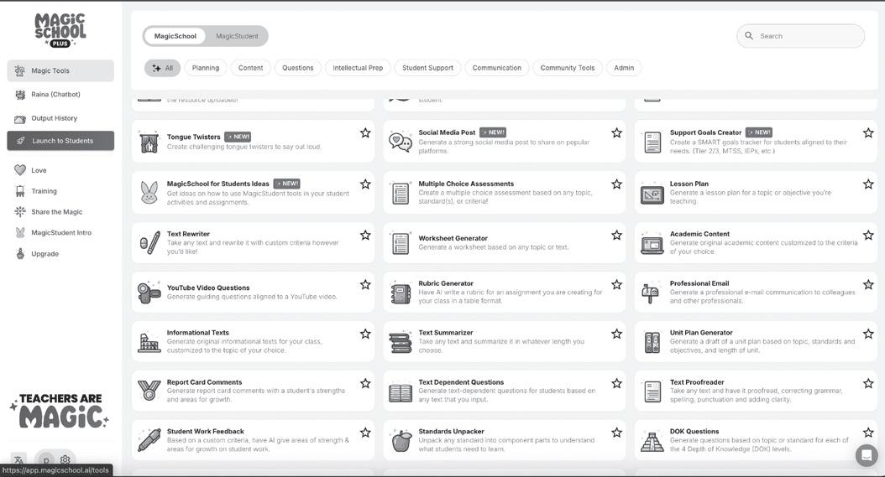Open Share the Magic in sidebar
This screenshot has height=477, width=885.
click(x=60, y=212)
